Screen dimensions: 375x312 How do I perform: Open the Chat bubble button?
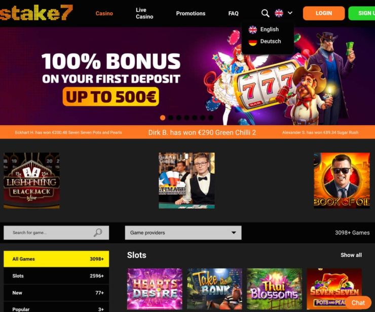point(358,303)
